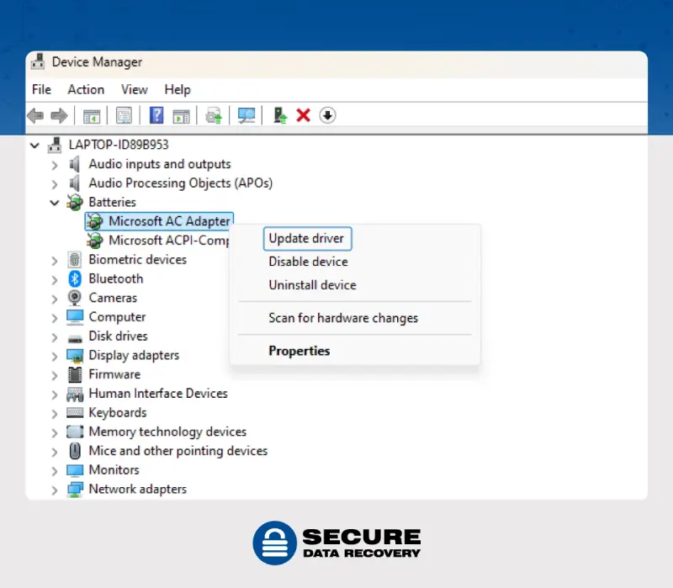Expand the Display adapters category
The height and width of the screenshot is (588, 673).
(54, 355)
